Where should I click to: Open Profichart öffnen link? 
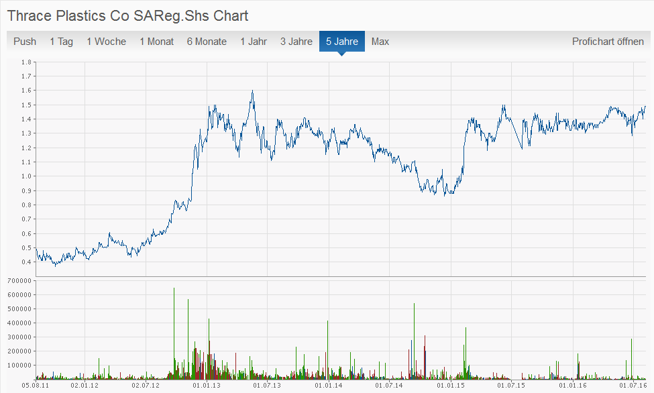click(608, 42)
